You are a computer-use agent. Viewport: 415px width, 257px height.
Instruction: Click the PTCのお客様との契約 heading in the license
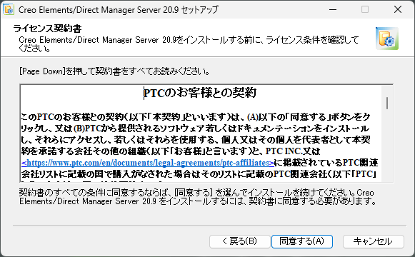click(200, 93)
